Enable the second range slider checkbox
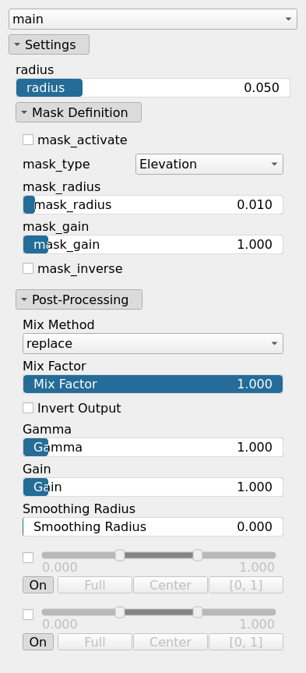This screenshot has height=673, width=306. pyautogui.click(x=28, y=615)
